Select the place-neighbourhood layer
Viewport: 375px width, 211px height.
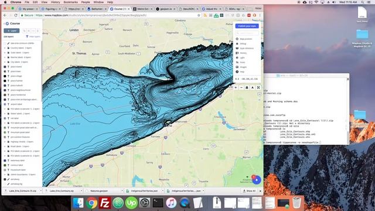(x=22, y=90)
